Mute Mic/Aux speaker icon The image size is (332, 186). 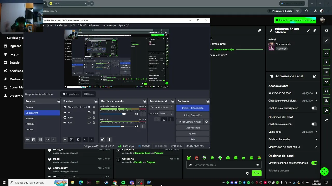(x=136, y=126)
